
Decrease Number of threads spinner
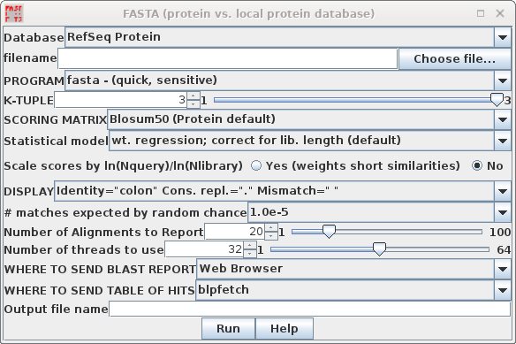[250, 254]
